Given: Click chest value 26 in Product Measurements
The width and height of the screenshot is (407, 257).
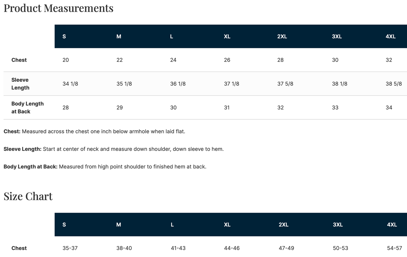Looking at the screenshot, I should (227, 60).
